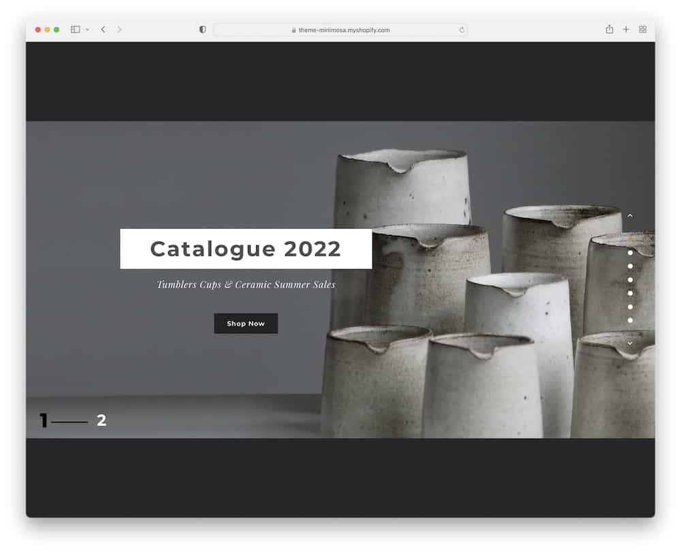Viewport: 681px width, 552px height.
Task: Jump to the next section with the down chevron
Action: (x=630, y=343)
